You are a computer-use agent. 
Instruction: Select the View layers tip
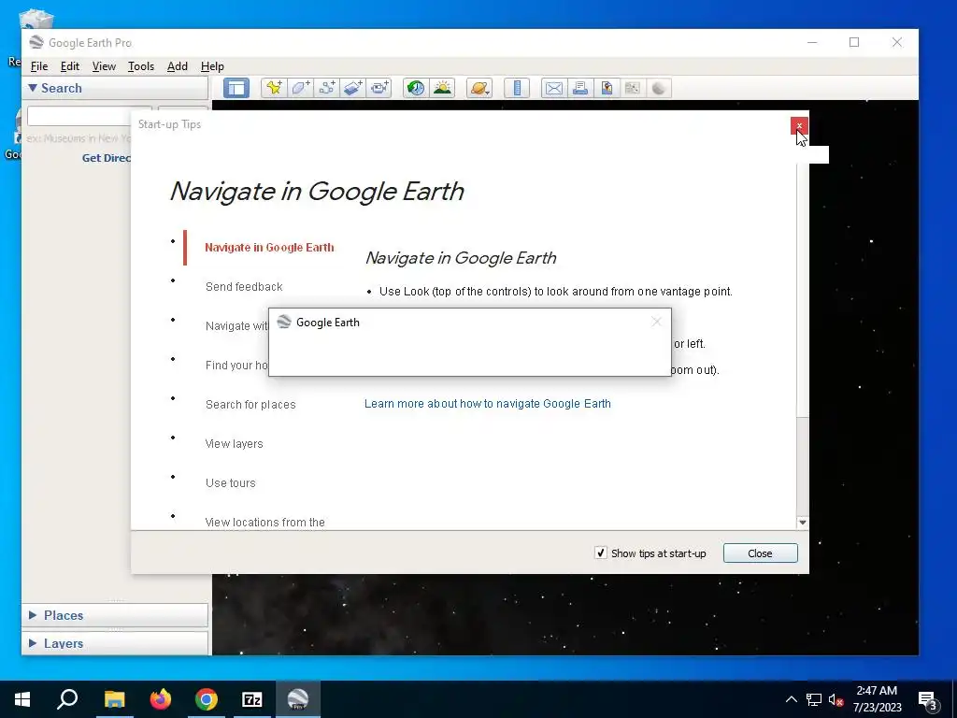click(x=234, y=444)
